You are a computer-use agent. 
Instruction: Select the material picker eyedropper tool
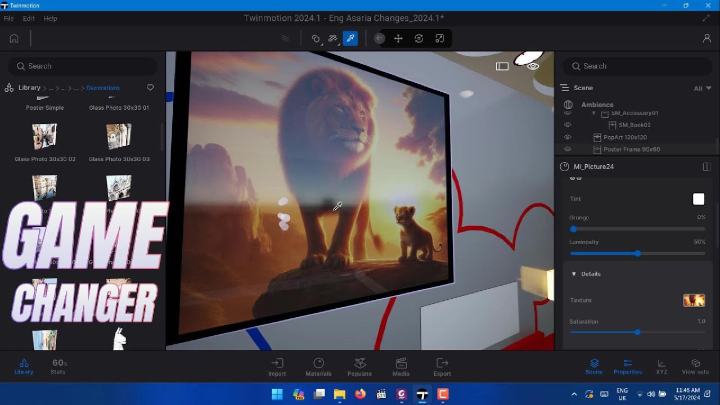[x=350, y=38]
